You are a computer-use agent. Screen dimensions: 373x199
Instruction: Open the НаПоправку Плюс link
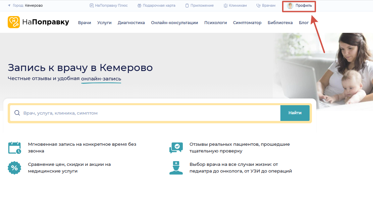[111, 5]
